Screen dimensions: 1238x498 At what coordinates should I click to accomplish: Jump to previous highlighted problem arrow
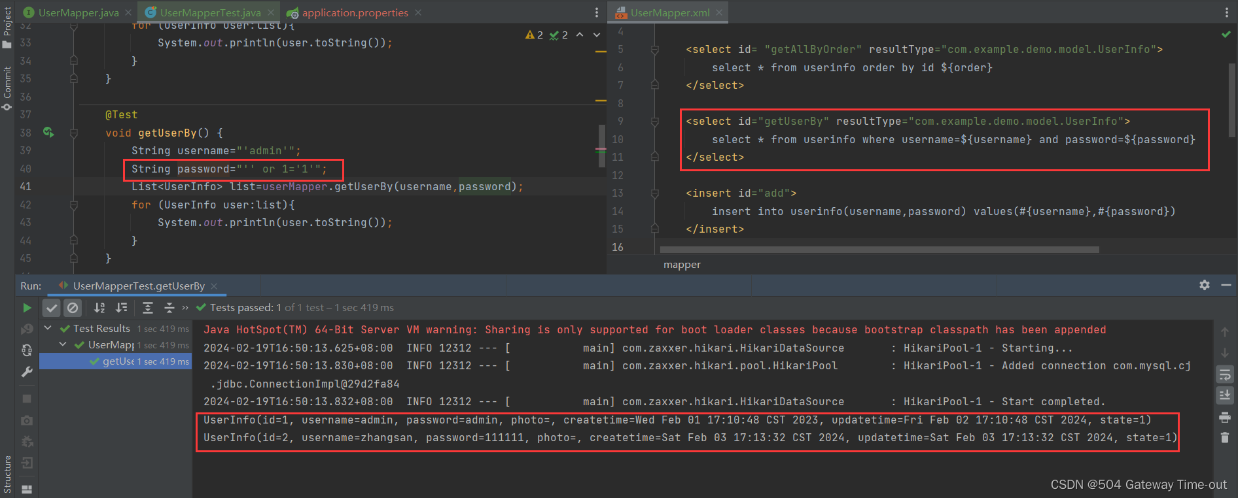(x=580, y=35)
